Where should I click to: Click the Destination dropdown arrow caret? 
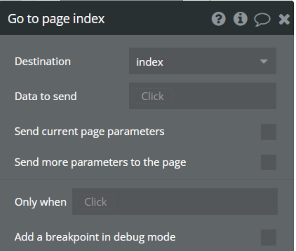coord(263,62)
